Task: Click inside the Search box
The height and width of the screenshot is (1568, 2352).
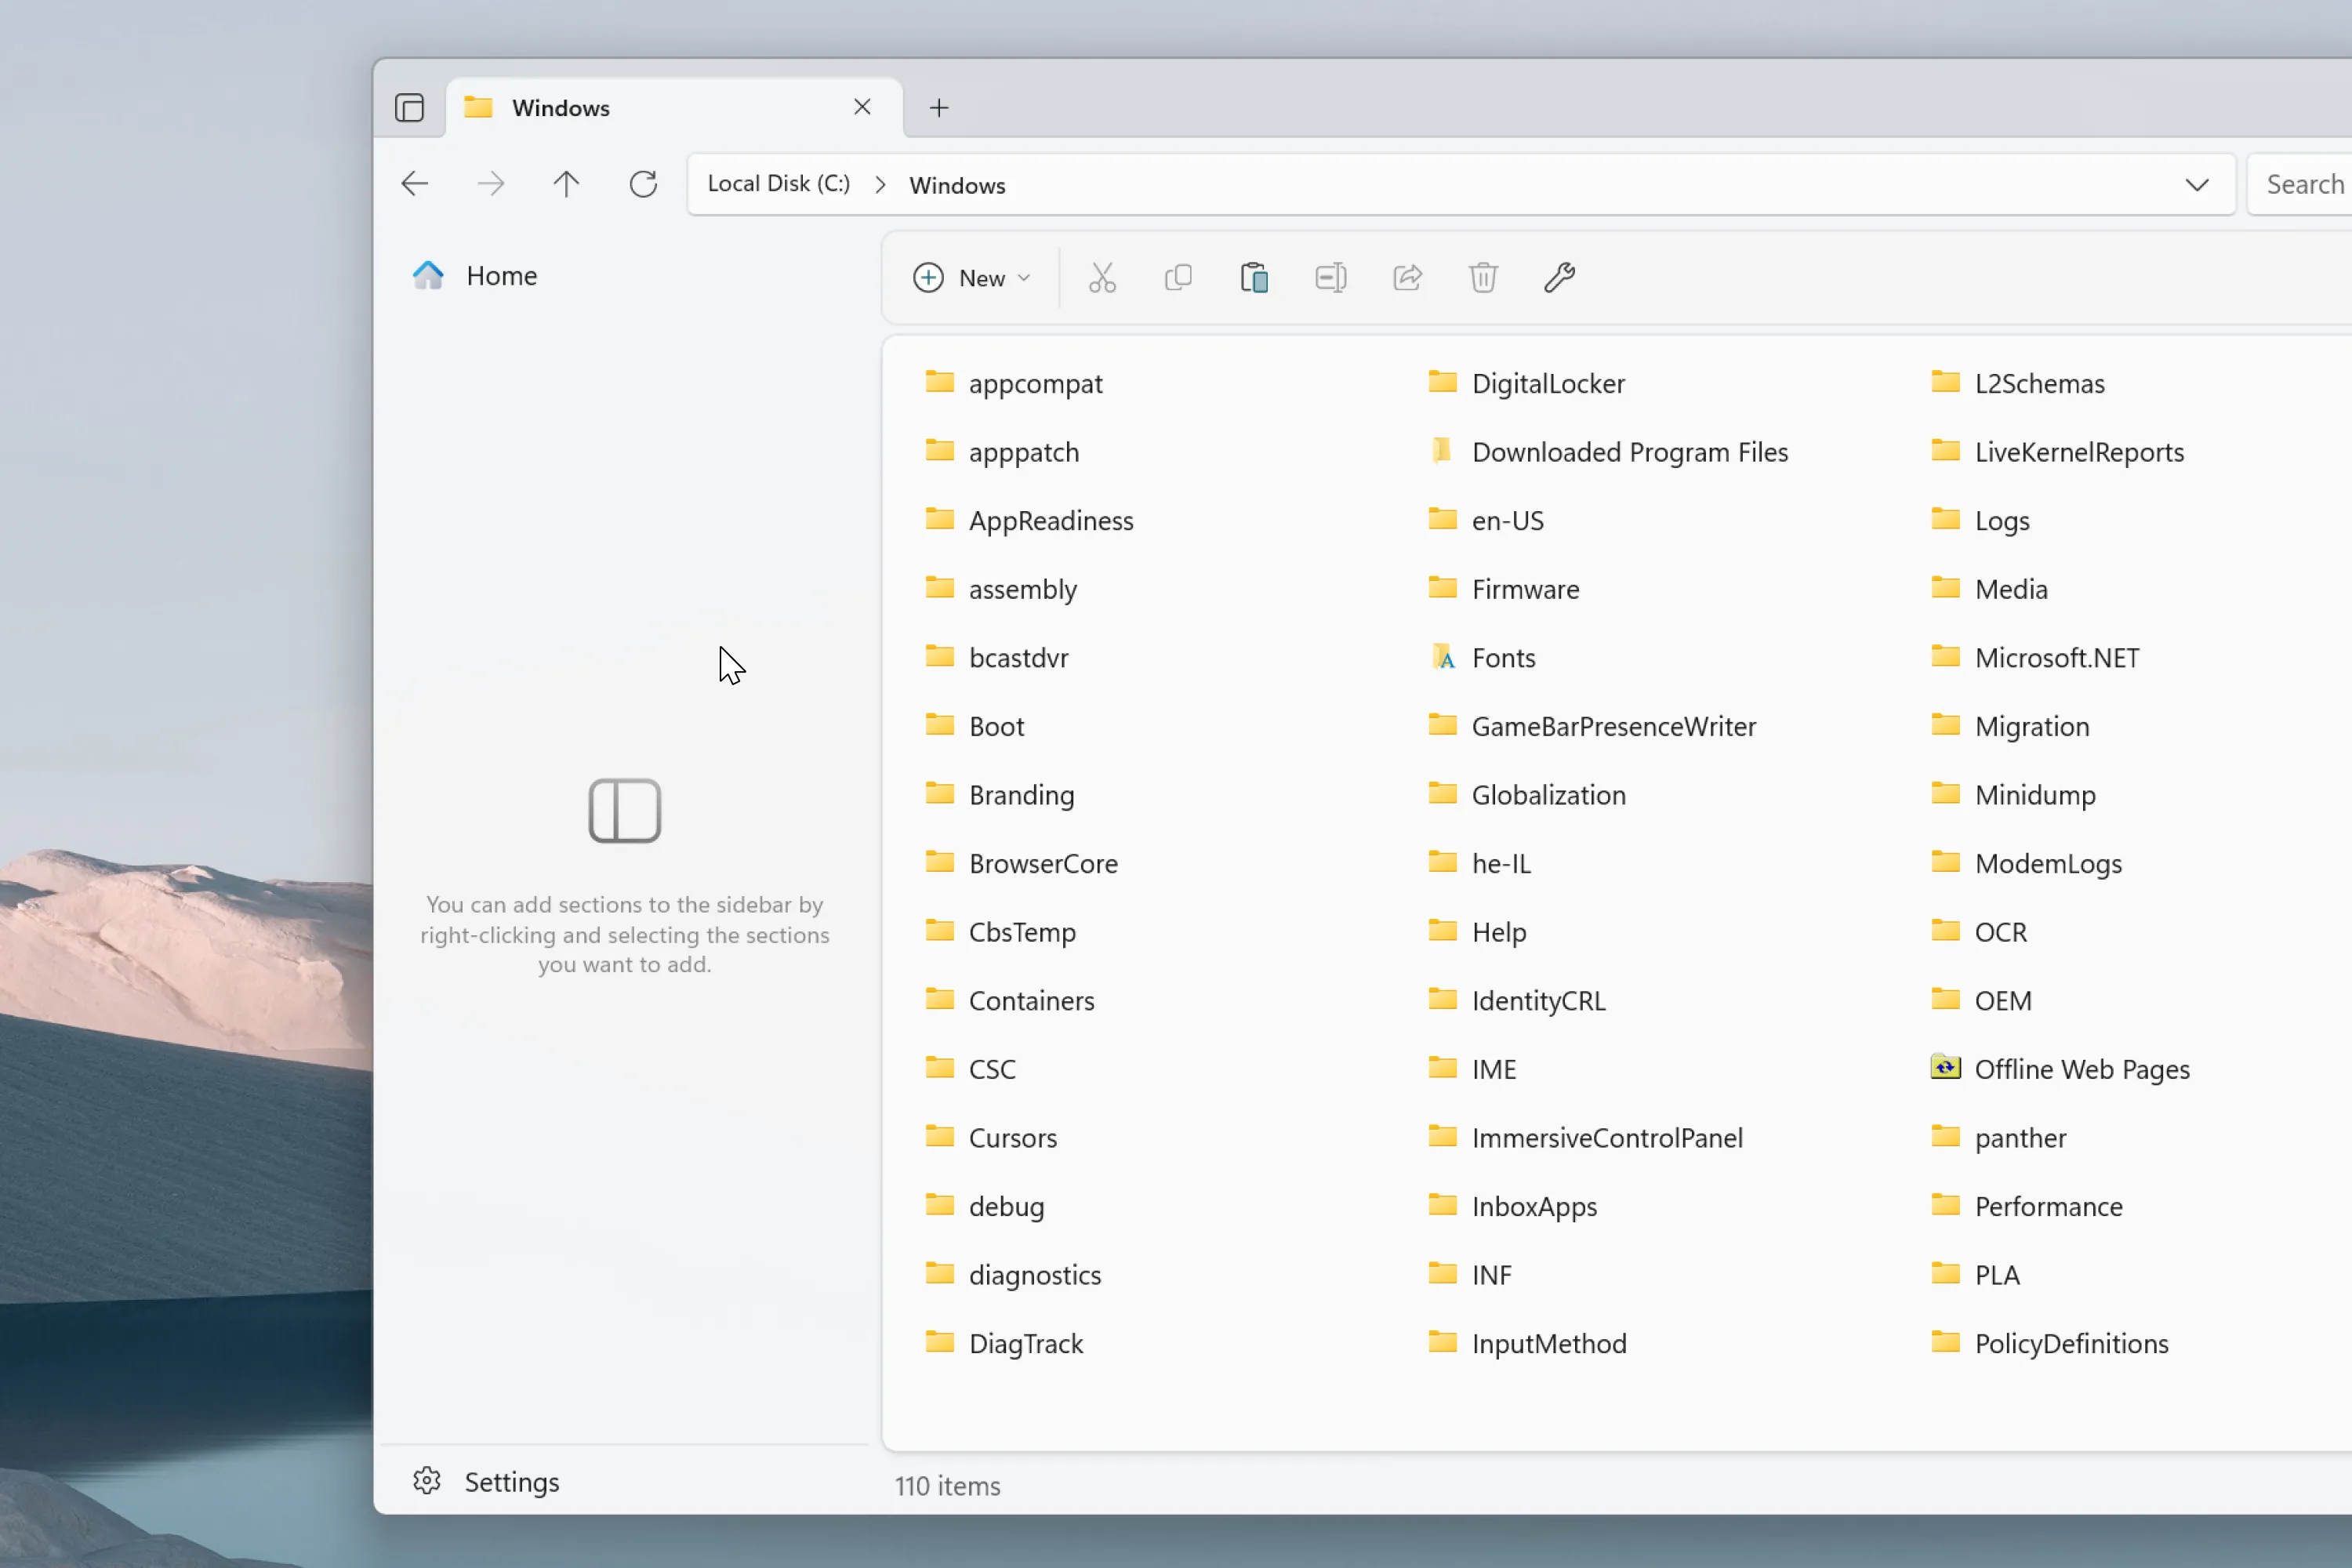Action: (x=2303, y=184)
